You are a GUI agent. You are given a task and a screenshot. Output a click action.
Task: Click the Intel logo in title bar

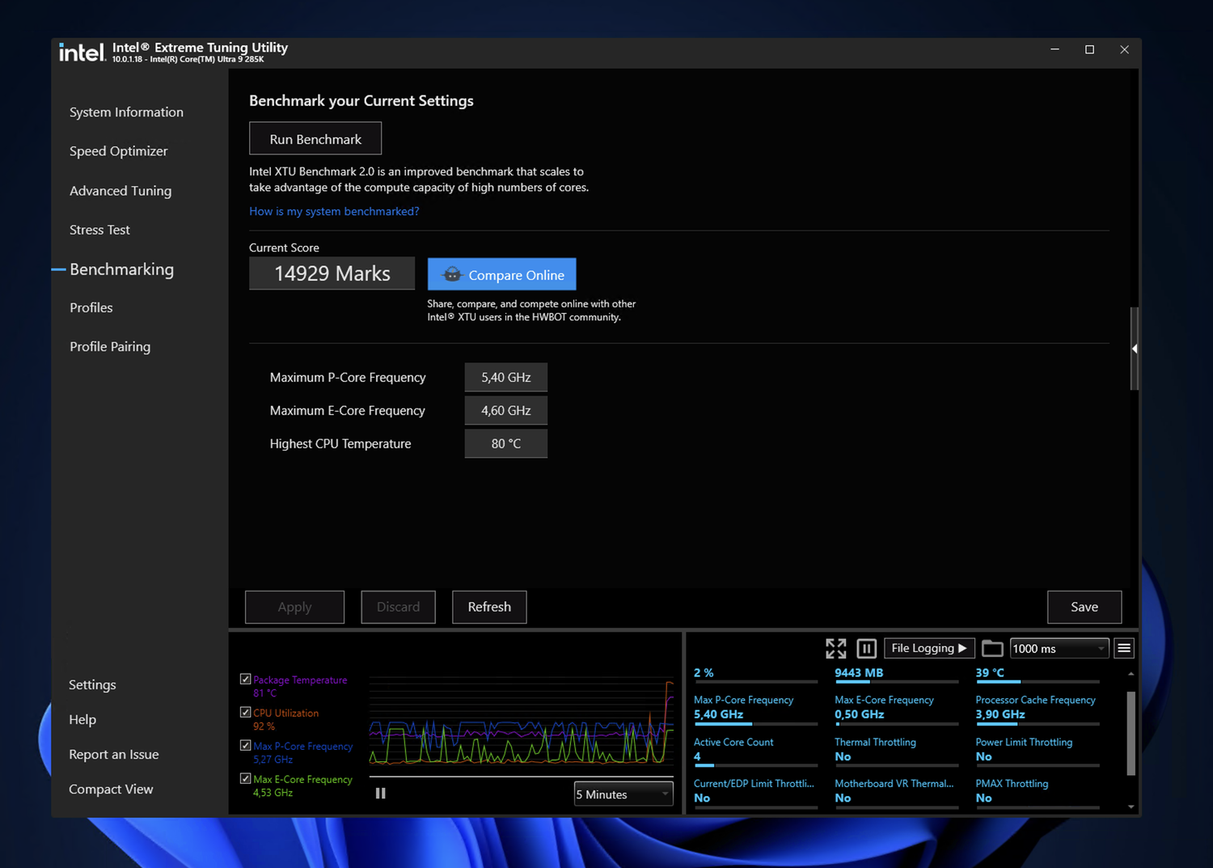point(82,53)
